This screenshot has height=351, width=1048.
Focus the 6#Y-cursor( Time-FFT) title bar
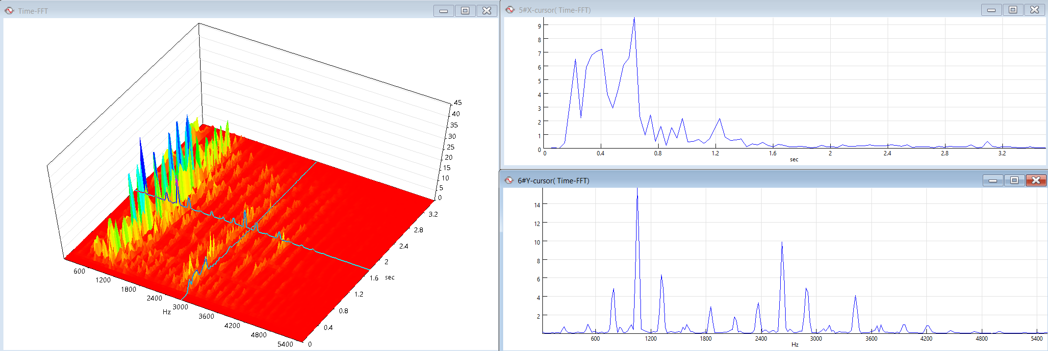(553, 180)
